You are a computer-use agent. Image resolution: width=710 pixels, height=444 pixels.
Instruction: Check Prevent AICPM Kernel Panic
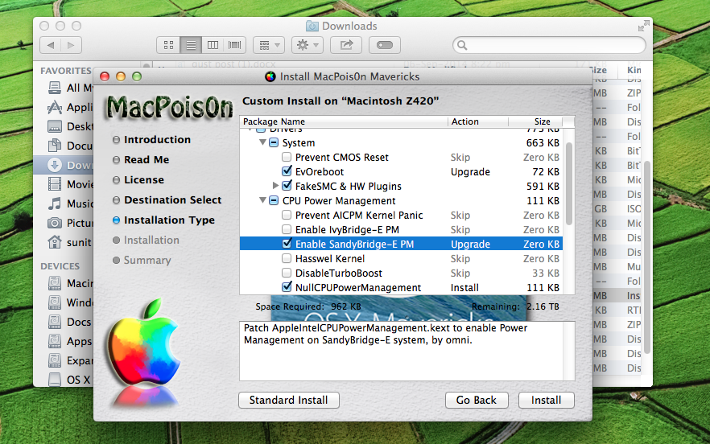click(287, 215)
